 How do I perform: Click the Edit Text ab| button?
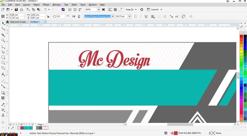176,16
